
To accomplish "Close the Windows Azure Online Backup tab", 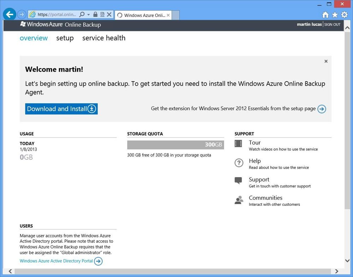I will (x=168, y=15).
